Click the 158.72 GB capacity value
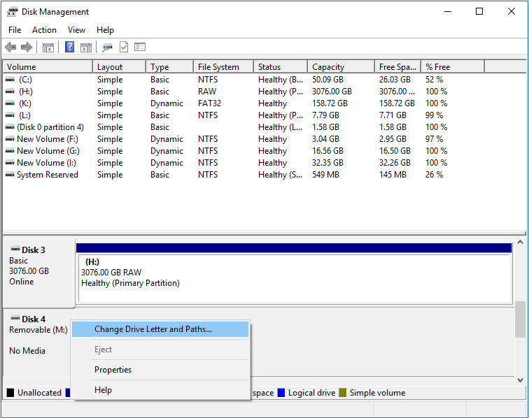The height and width of the screenshot is (418, 529). pos(330,103)
